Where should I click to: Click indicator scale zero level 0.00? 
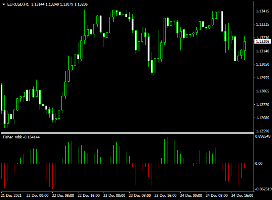(x=259, y=163)
